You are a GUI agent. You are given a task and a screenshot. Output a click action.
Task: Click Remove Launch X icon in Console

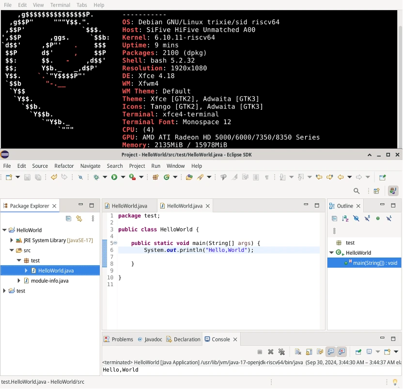271,352
